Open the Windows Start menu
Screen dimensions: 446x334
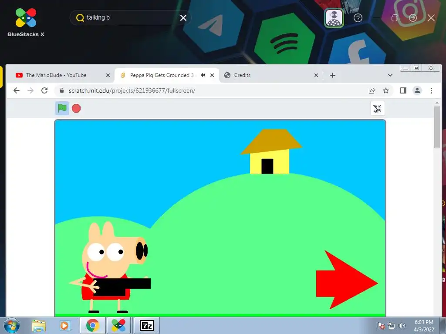pos(11,325)
